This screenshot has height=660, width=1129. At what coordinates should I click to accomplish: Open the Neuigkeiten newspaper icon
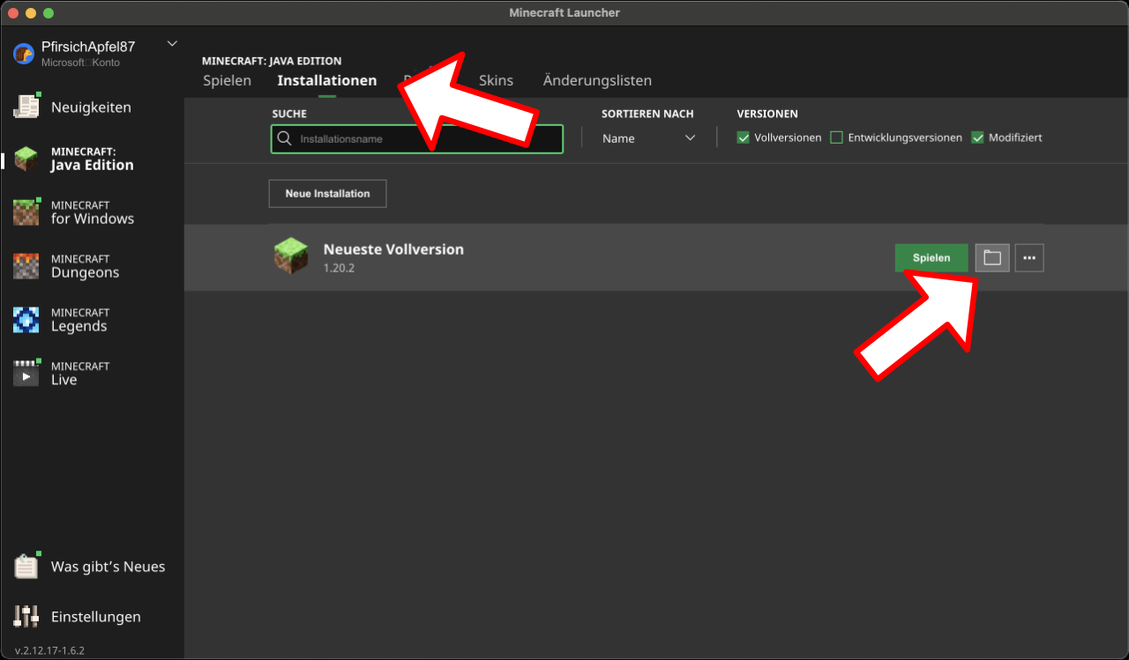26,107
